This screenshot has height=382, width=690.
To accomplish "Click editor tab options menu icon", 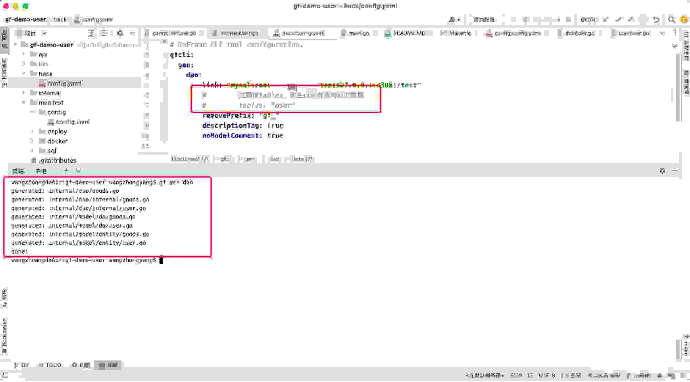I will (x=675, y=33).
